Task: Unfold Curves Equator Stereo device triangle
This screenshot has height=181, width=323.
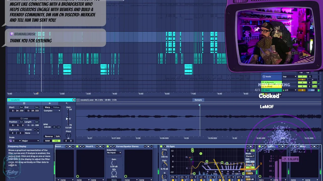Action: [111, 146]
